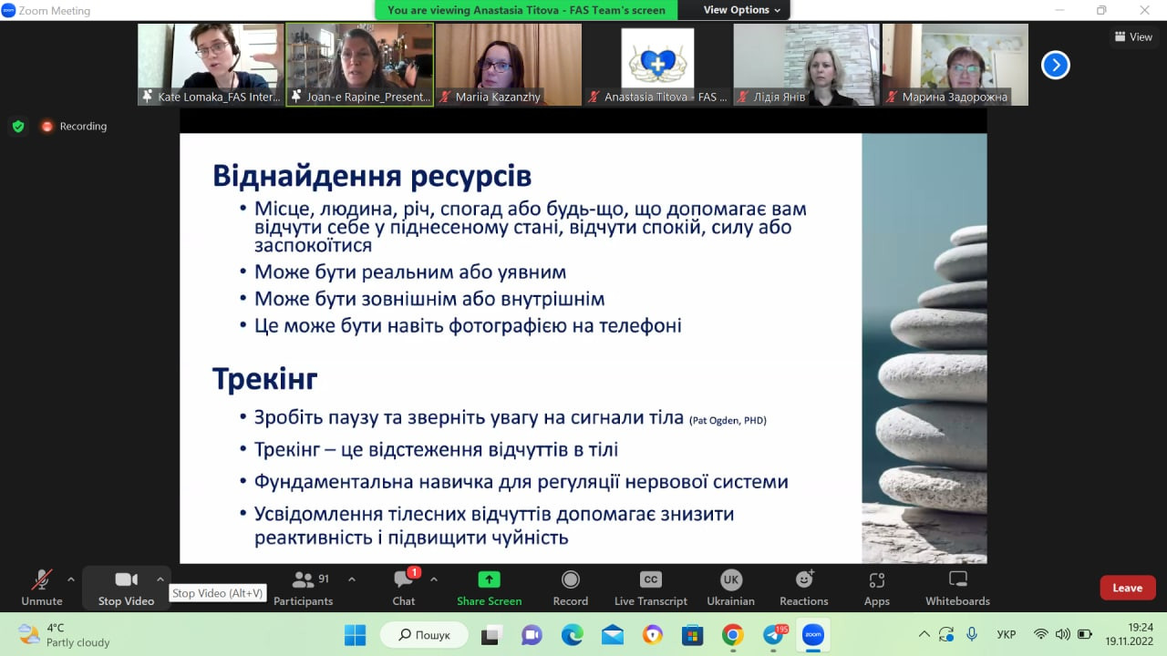
Task: Select Mariia Kazanzhy's video thumbnail
Action: pyautogui.click(x=509, y=65)
